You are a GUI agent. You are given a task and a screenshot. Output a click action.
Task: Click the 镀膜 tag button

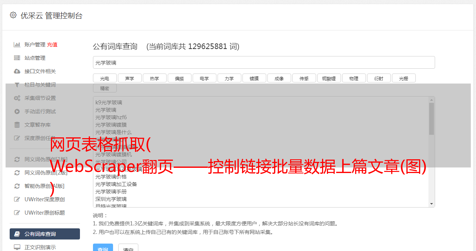click(x=254, y=78)
